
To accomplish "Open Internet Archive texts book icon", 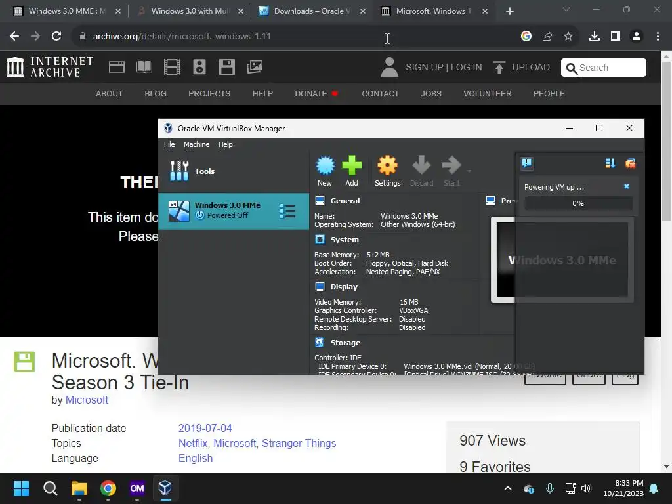I will 144,67.
